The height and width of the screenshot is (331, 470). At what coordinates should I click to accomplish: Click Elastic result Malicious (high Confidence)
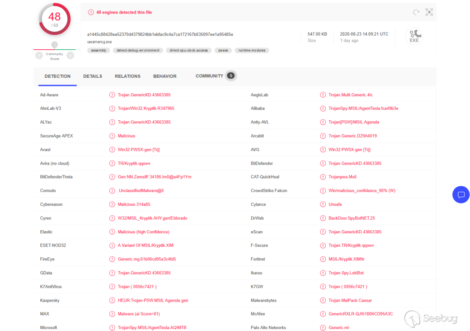pyautogui.click(x=144, y=232)
